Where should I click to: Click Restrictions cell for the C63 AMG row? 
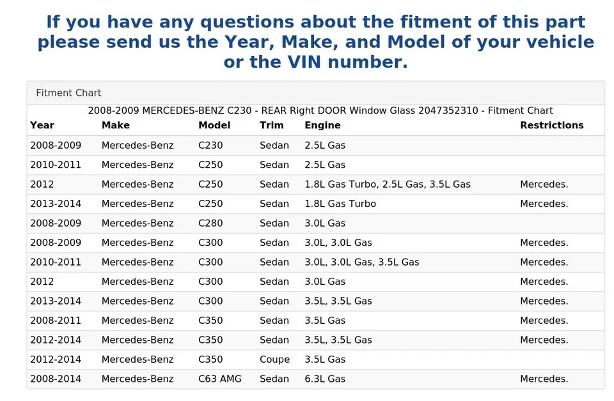544,379
